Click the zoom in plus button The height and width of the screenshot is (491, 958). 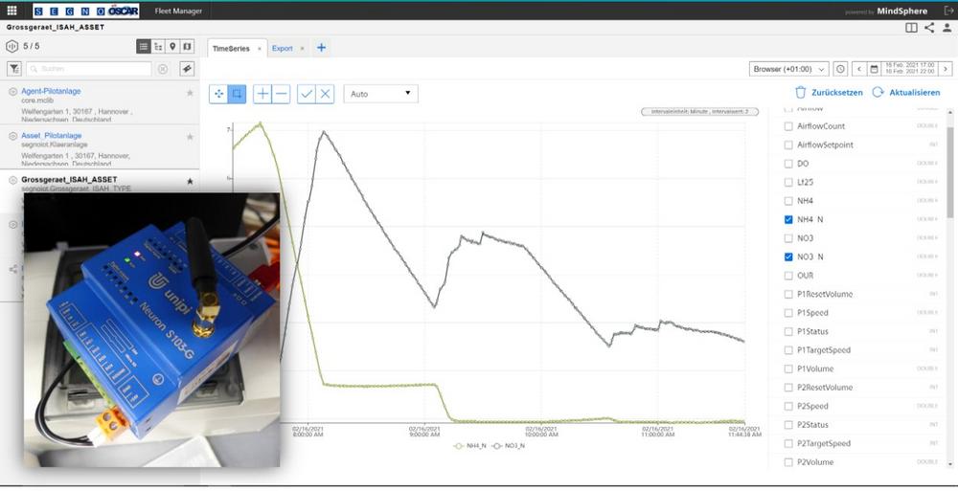[x=262, y=94]
